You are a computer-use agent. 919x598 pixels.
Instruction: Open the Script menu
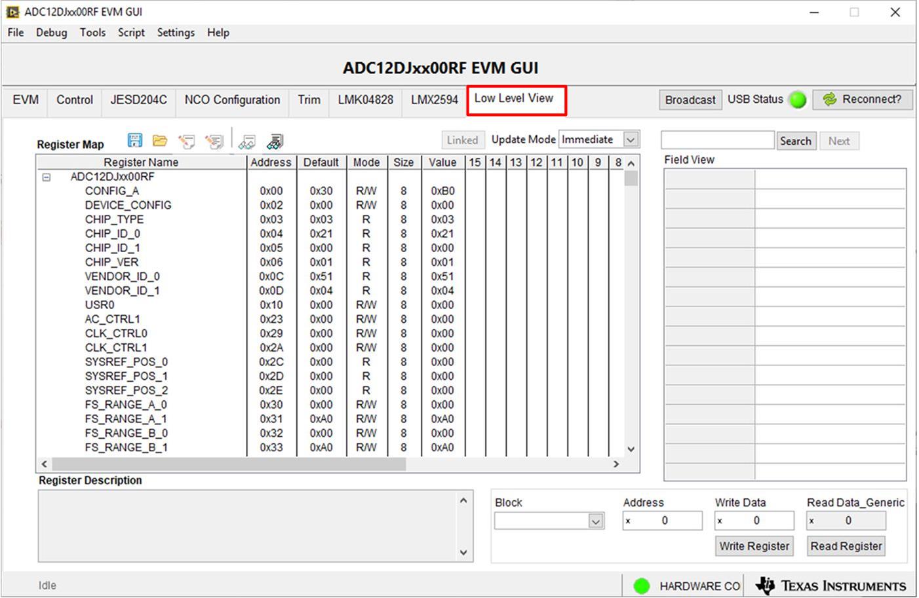[131, 33]
